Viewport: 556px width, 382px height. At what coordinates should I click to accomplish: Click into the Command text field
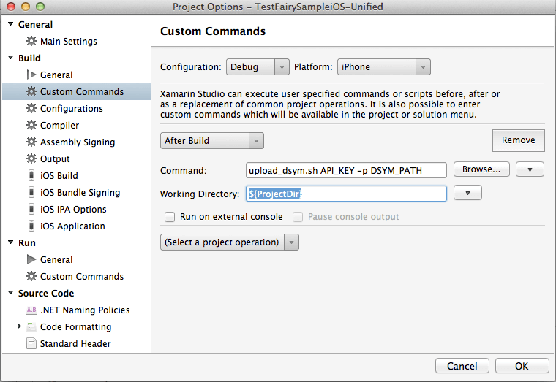[x=345, y=170]
